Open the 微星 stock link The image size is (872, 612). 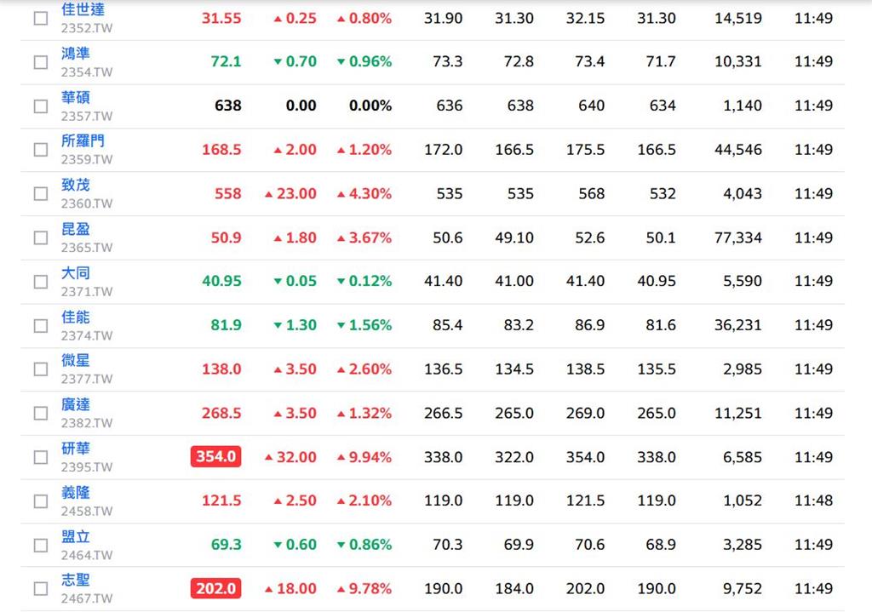click(x=76, y=360)
